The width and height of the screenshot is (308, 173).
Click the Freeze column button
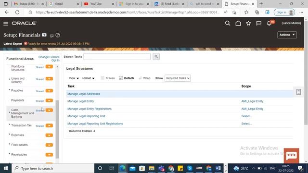[108, 78]
